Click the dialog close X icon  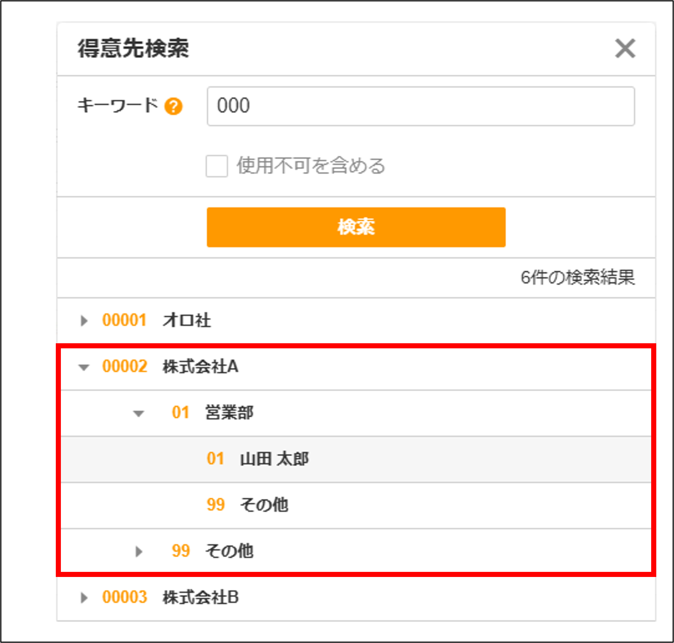[x=625, y=49]
